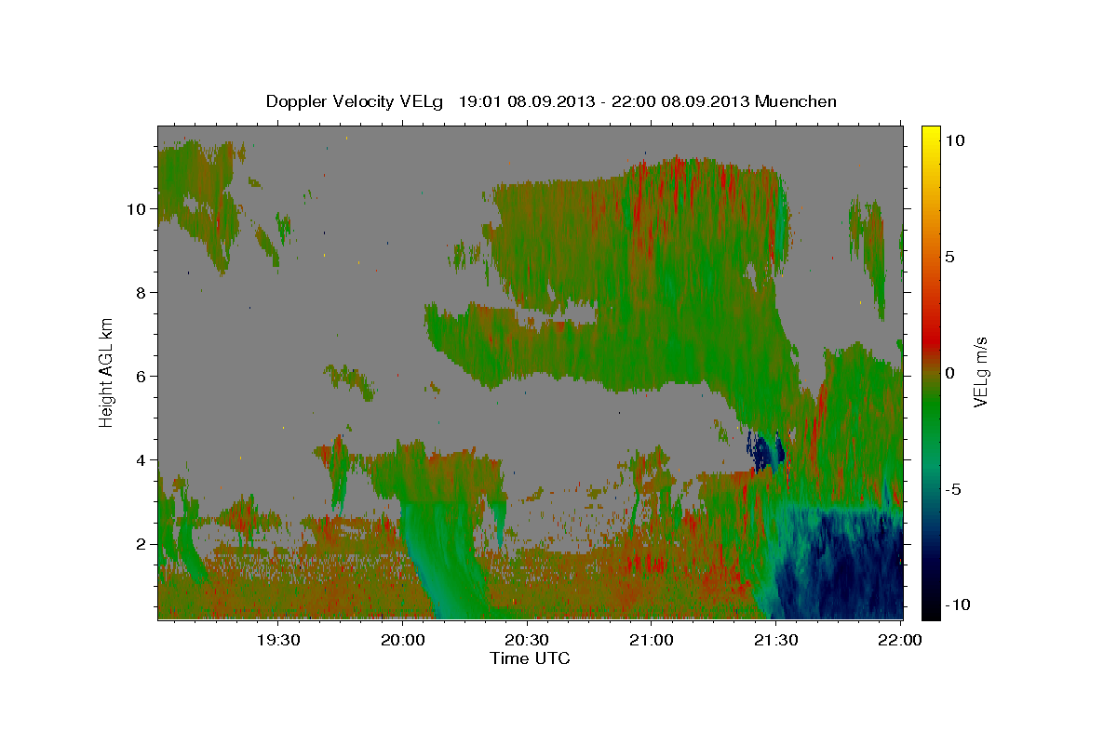
Task: Click the 'Height AGL km' axis label
Action: (107, 372)
